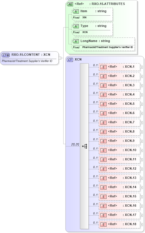
Task: Expand the XCN.10 element
Action: coord(141,151)
